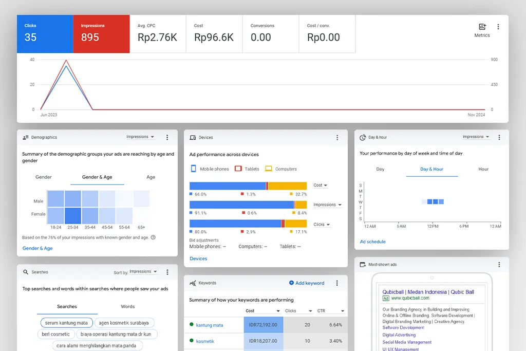Open Most-shown ads three-dot menu
526x351 pixels.
click(x=498, y=265)
